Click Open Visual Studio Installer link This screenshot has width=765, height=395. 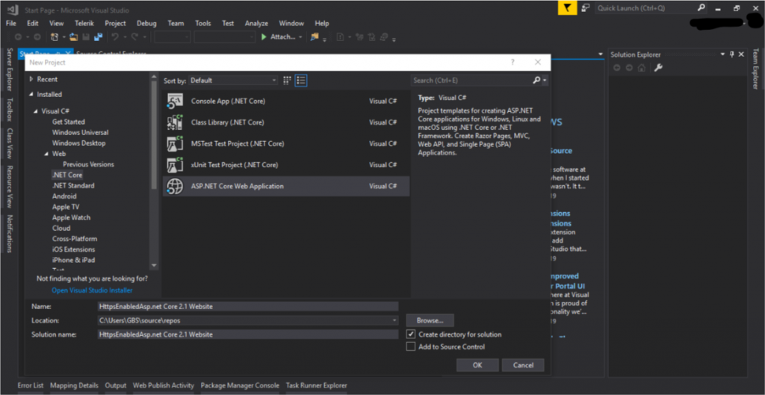tap(92, 290)
